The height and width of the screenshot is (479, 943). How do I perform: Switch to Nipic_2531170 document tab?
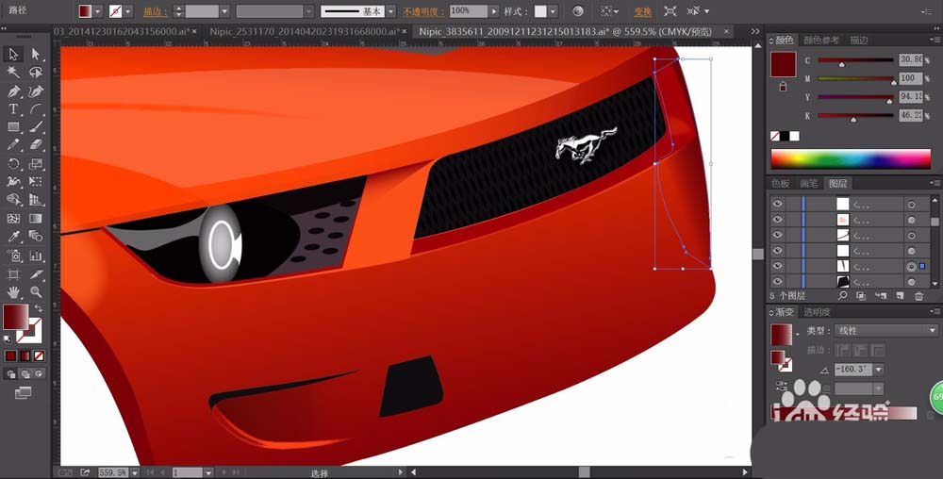(304, 31)
